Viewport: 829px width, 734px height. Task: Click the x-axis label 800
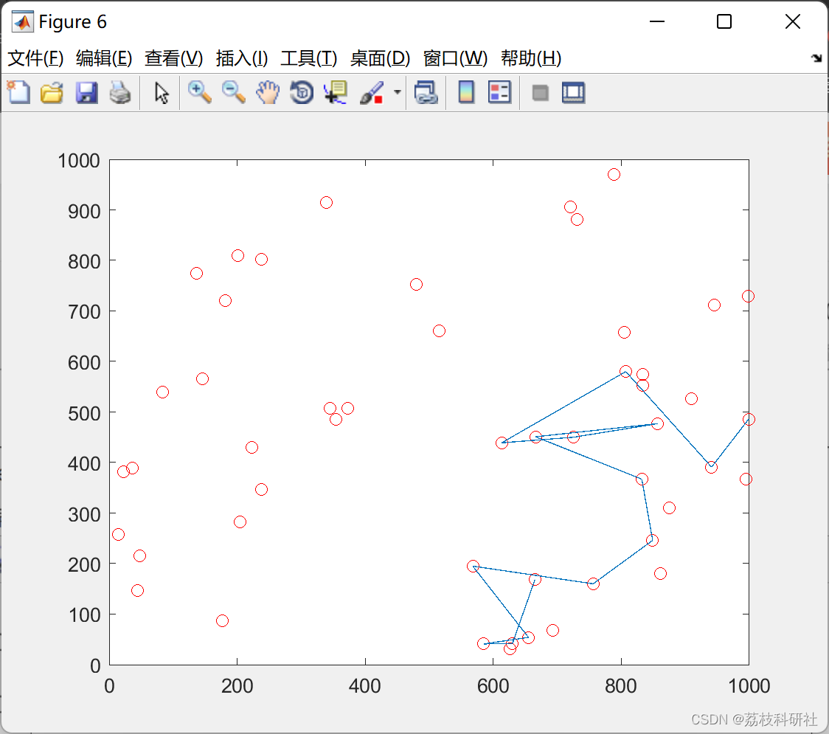tap(621, 686)
